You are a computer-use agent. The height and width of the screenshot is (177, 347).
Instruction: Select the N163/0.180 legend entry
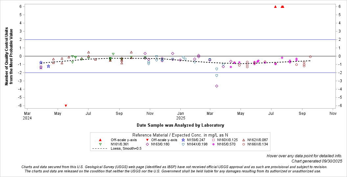point(160,144)
